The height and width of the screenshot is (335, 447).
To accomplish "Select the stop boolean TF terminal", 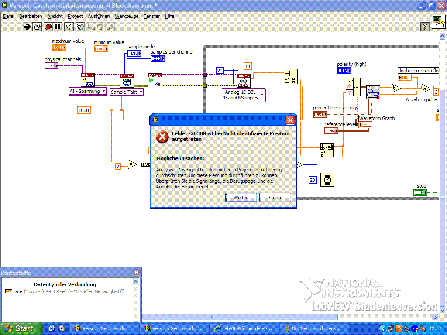I will point(420,192).
